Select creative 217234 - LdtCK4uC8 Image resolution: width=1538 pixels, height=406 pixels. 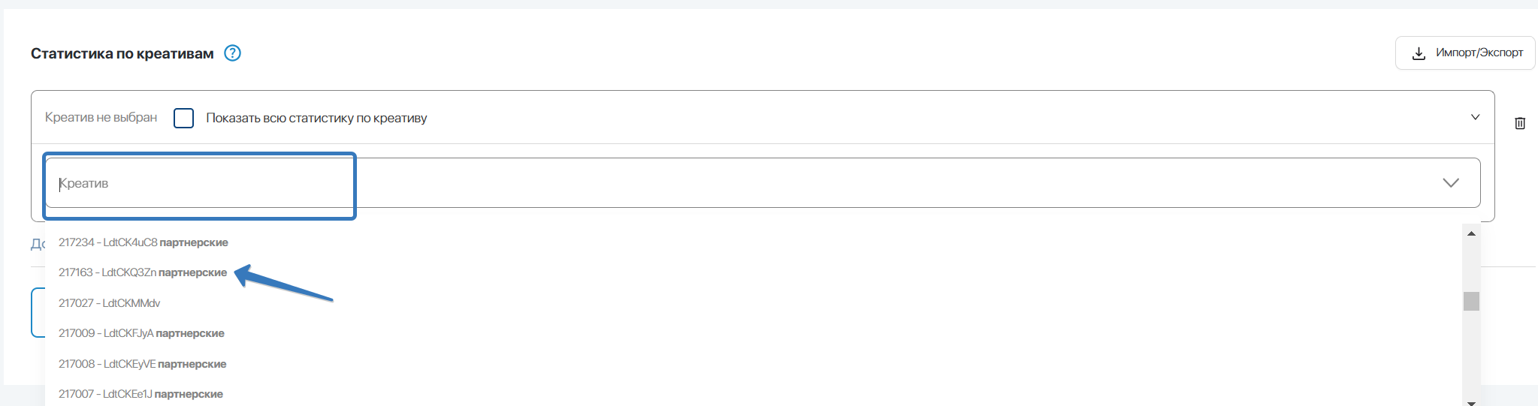(143, 242)
